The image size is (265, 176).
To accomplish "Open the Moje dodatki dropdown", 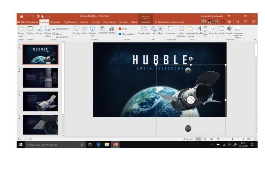I will click(127, 34).
